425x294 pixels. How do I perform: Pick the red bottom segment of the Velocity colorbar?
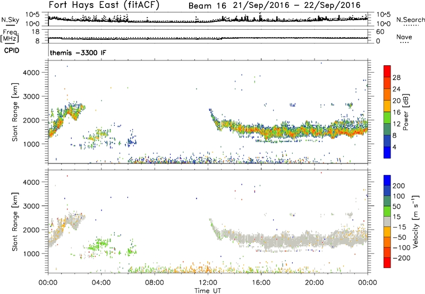pyautogui.click(x=387, y=263)
